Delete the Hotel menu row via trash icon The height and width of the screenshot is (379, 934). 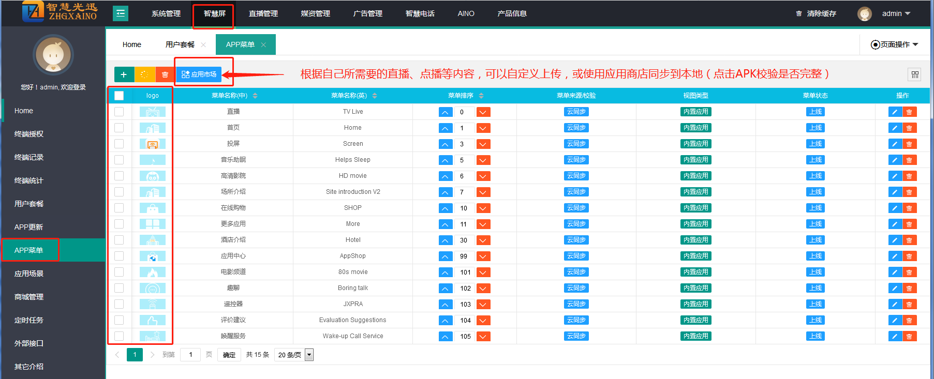(909, 240)
